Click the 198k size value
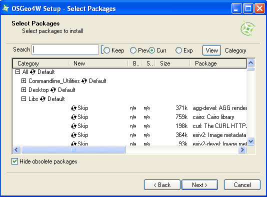The width and height of the screenshot is (267, 197). point(181,126)
